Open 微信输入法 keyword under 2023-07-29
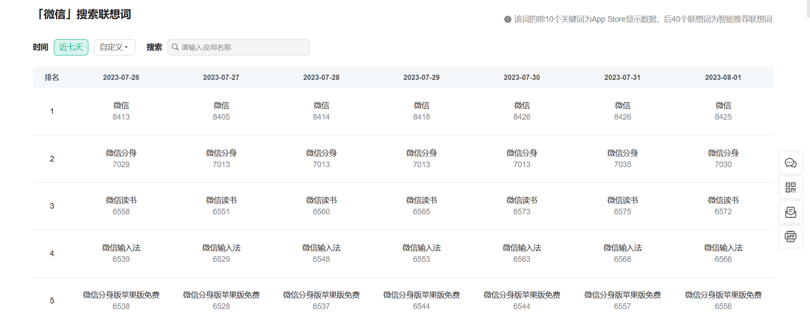Viewport: 810px width, 323px height. click(422, 248)
